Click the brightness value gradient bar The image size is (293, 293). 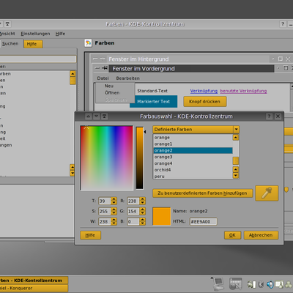[x=140, y=158]
